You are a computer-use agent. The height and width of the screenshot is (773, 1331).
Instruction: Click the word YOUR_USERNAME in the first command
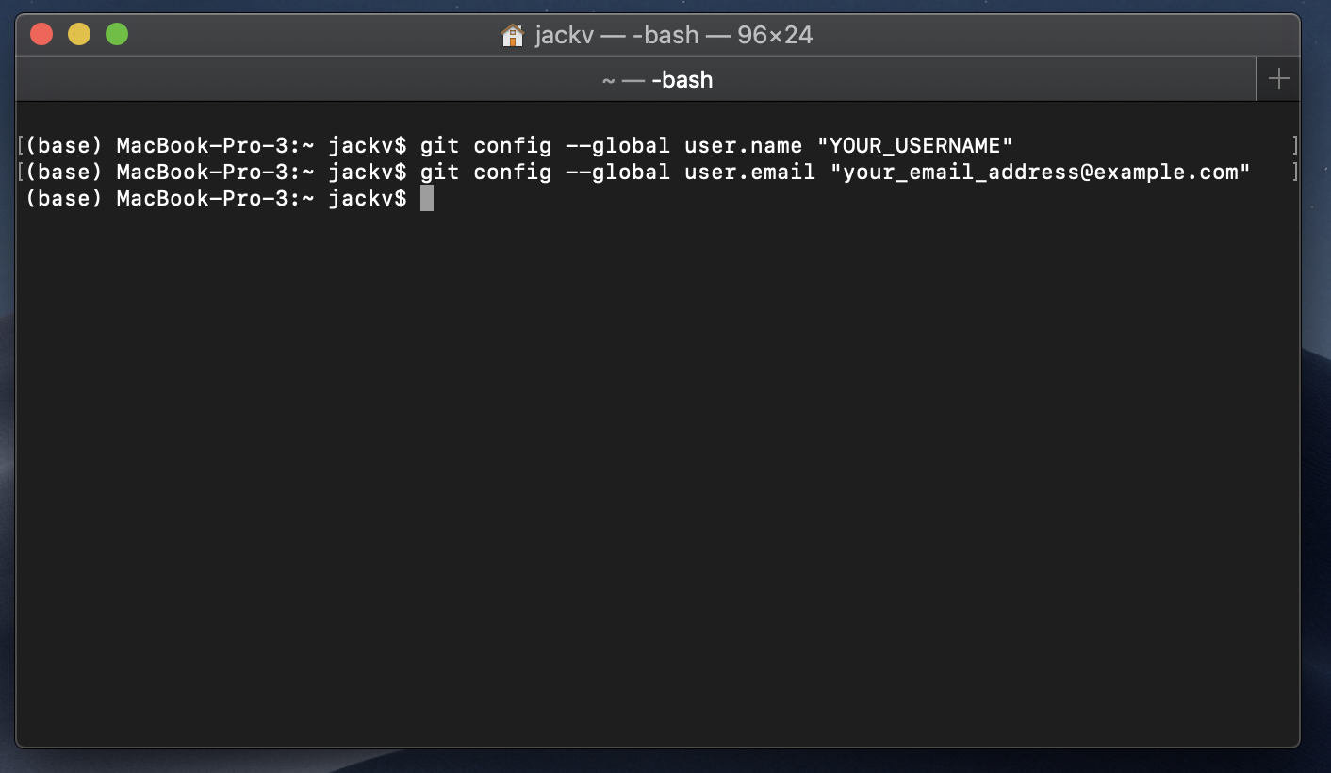(x=918, y=145)
